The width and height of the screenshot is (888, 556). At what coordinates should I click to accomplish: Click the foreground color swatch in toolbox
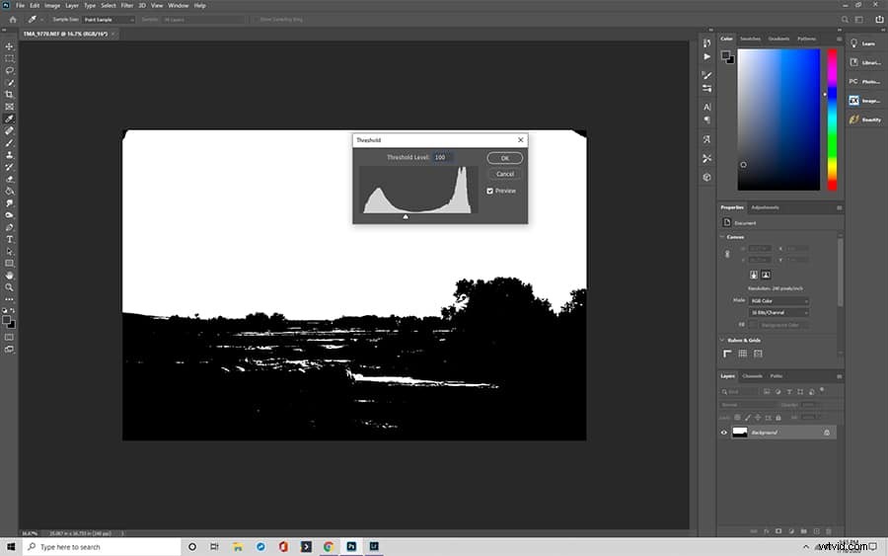pyautogui.click(x=6, y=320)
